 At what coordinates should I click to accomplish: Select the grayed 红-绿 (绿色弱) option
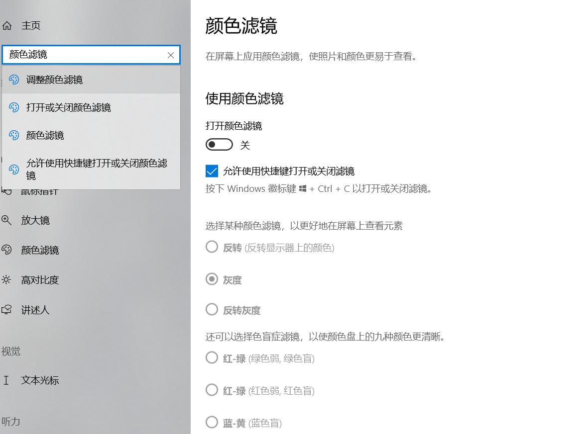pyautogui.click(x=212, y=358)
